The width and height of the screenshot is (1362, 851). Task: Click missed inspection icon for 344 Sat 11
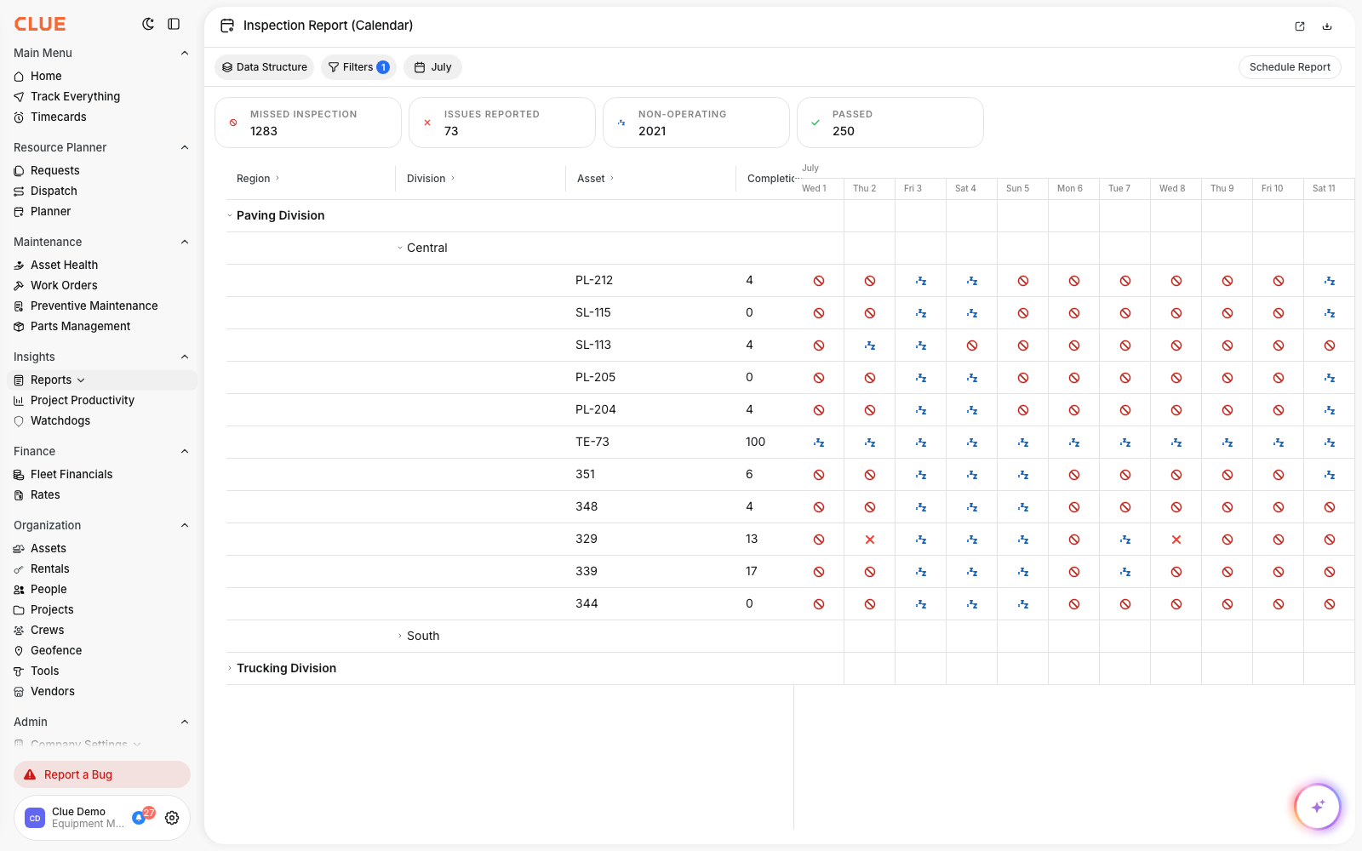[1330, 604]
